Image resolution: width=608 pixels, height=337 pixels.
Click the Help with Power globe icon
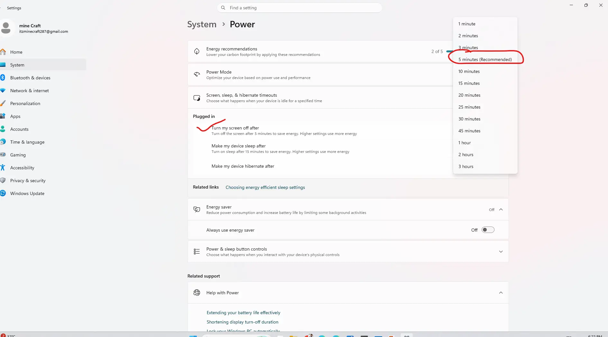pos(197,293)
